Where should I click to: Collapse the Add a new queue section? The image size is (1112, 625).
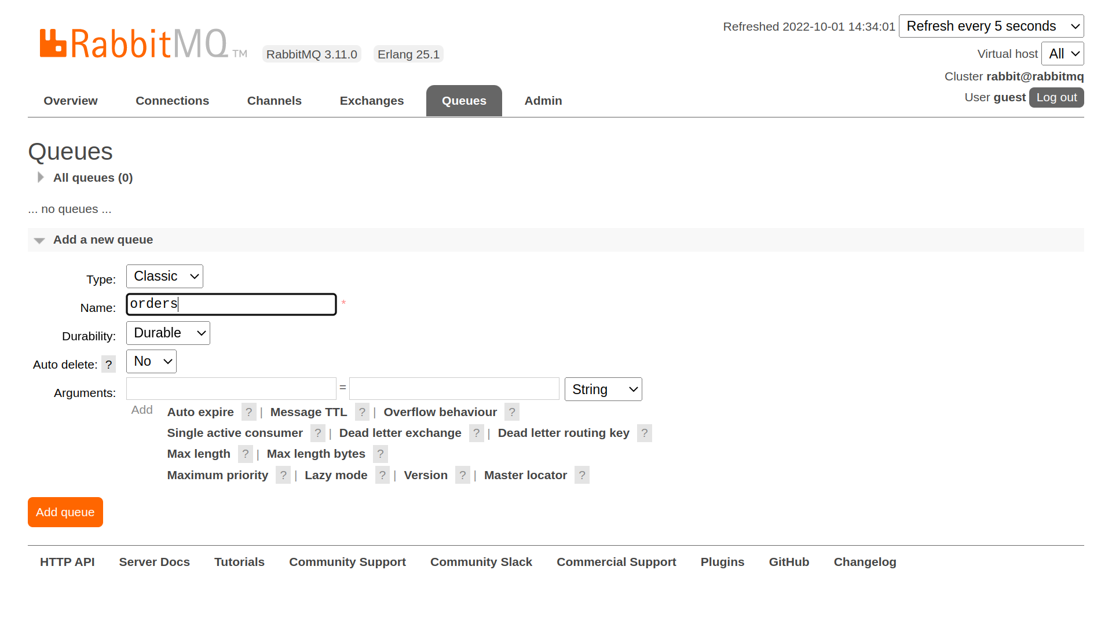coord(103,240)
